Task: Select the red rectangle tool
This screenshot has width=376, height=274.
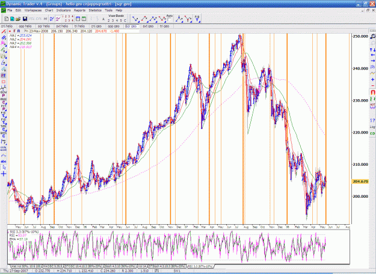Action: click(x=4, y=82)
